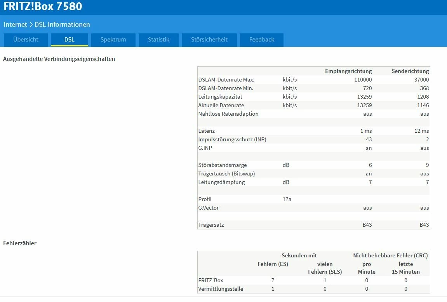Go to the Störsicherheit tab
Image resolution: width=447 pixels, height=302 pixels.
(209, 40)
